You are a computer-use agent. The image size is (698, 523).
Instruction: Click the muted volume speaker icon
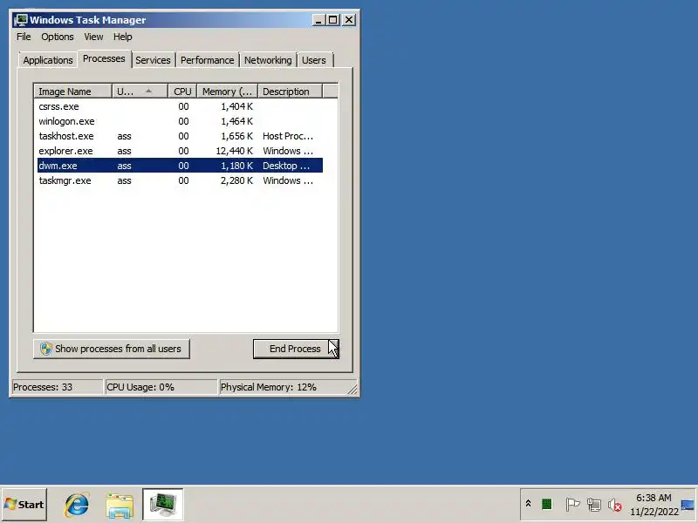click(x=615, y=505)
